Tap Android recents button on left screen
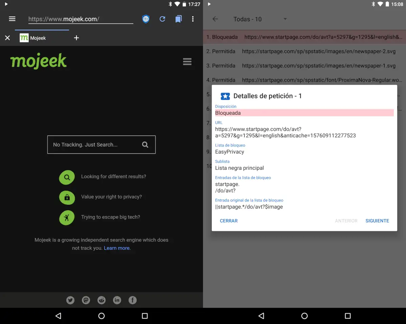The width and height of the screenshot is (406, 324). pyautogui.click(x=145, y=316)
